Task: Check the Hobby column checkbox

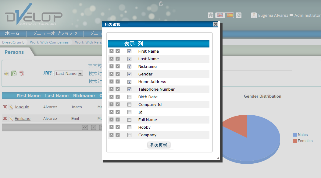Action: click(x=129, y=127)
